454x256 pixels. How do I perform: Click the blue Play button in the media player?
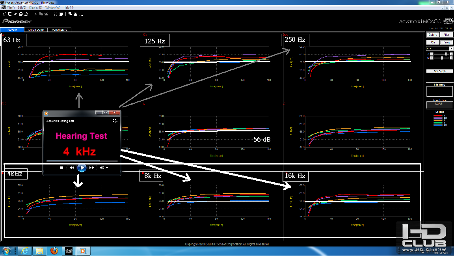82,168
